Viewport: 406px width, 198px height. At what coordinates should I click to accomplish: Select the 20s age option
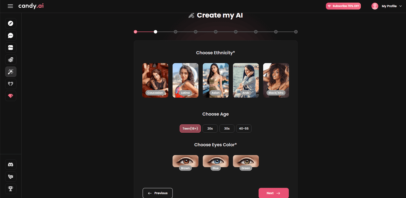[210, 129]
